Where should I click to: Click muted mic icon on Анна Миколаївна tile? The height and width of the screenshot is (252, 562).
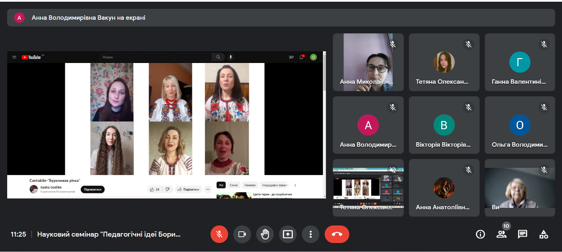pyautogui.click(x=393, y=45)
